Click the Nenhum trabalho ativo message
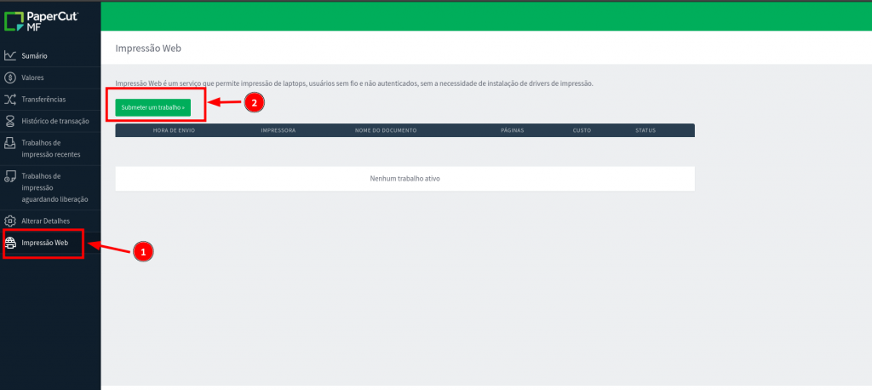This screenshot has height=390, width=872. tap(404, 179)
